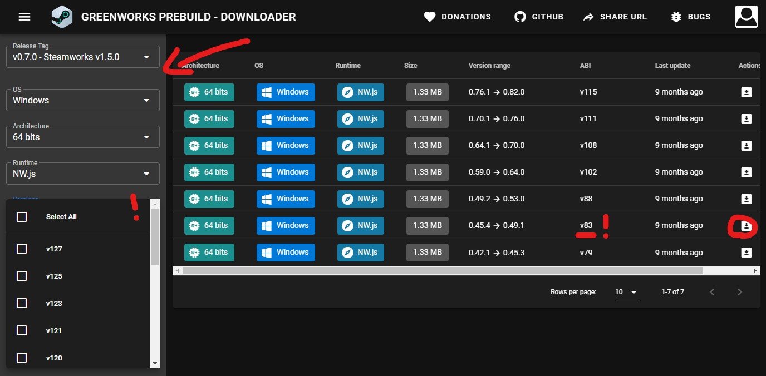Click the v79 ABI cell

click(586, 253)
